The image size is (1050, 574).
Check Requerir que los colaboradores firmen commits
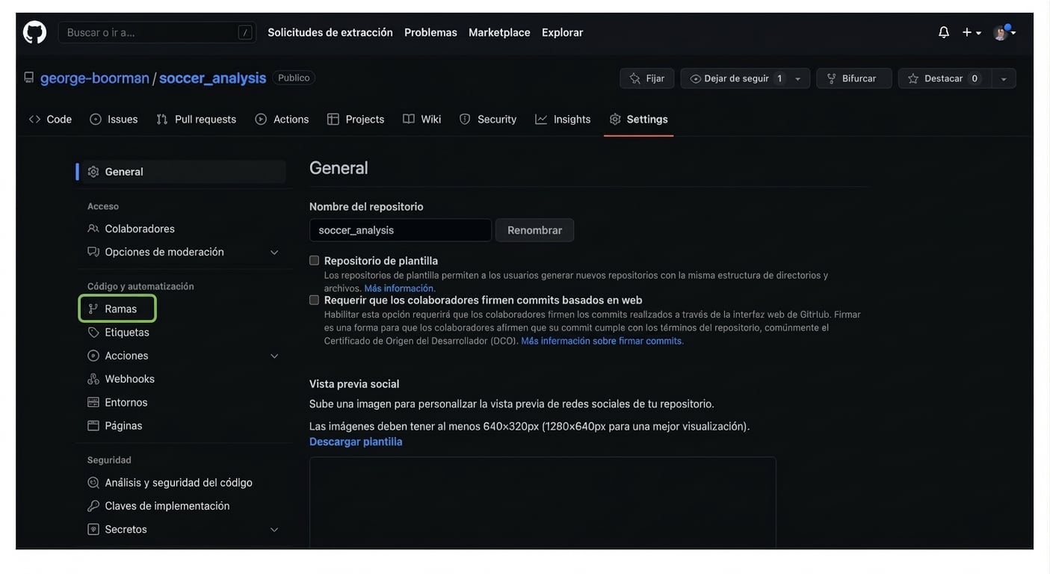tap(315, 300)
